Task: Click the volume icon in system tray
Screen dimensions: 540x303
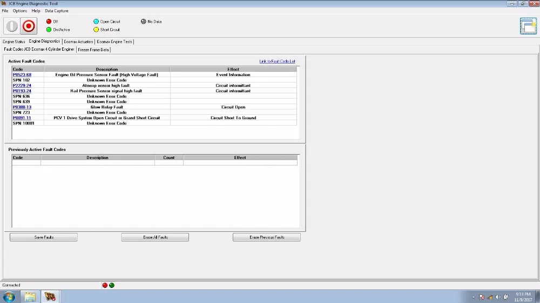Action: [x=498, y=297]
